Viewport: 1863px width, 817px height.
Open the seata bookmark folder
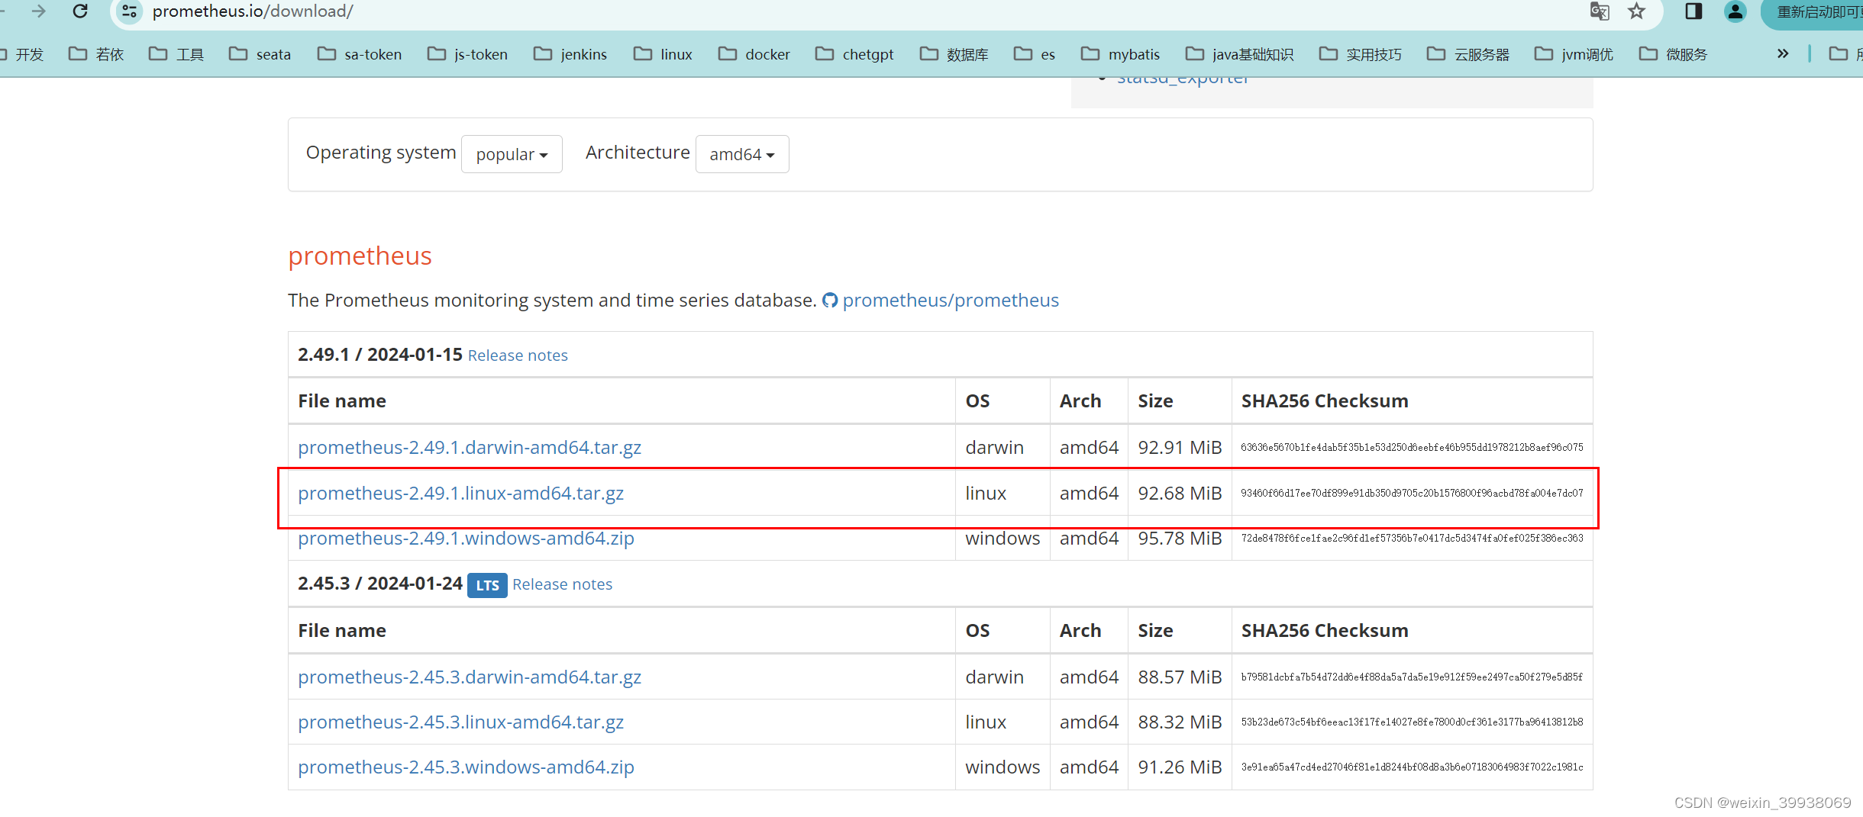pyautogui.click(x=260, y=54)
